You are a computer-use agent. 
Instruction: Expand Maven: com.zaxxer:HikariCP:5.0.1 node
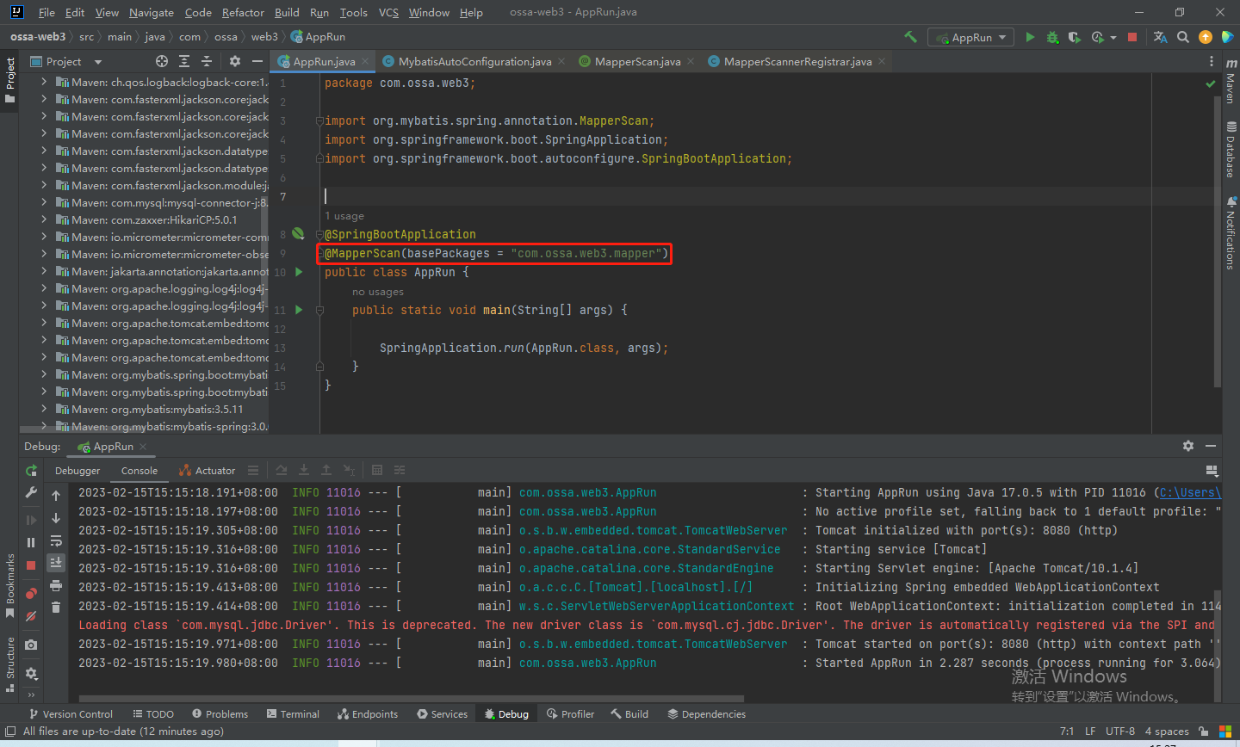44,219
